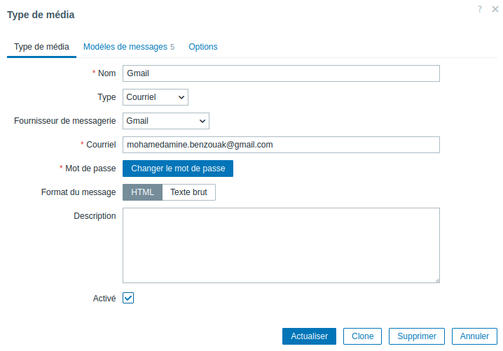
Task: Click the Clone button
Action: (362, 336)
